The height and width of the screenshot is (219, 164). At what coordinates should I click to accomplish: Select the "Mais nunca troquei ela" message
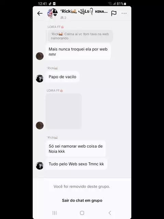click(78, 52)
